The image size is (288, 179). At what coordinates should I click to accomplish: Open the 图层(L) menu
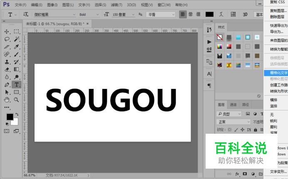coord(68,5)
